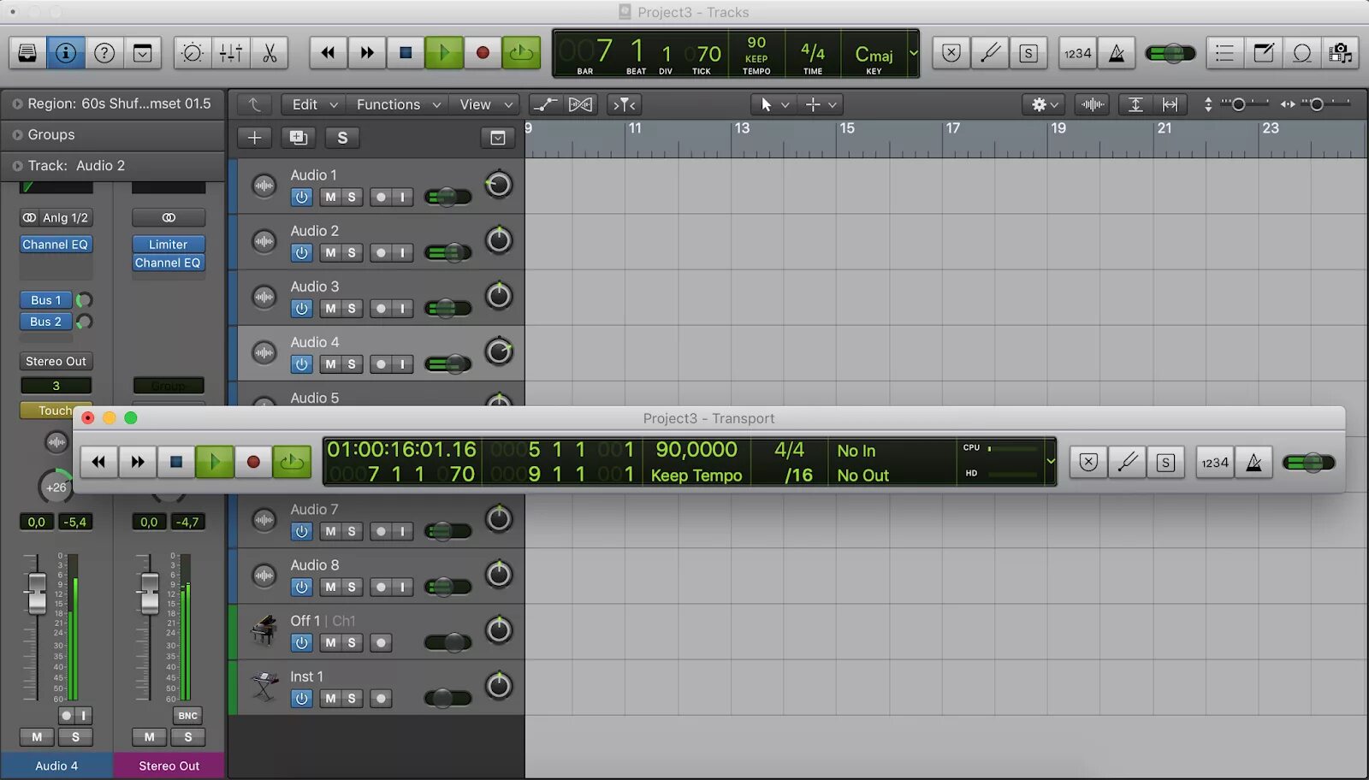Open Channel EQ plug-in on Audio 4 strip
The width and height of the screenshot is (1369, 780).
[56, 245]
